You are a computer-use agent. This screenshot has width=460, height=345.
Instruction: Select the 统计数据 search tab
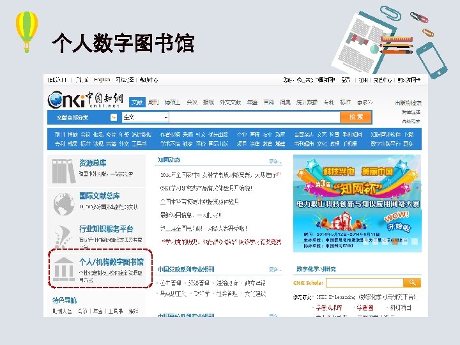click(307, 102)
